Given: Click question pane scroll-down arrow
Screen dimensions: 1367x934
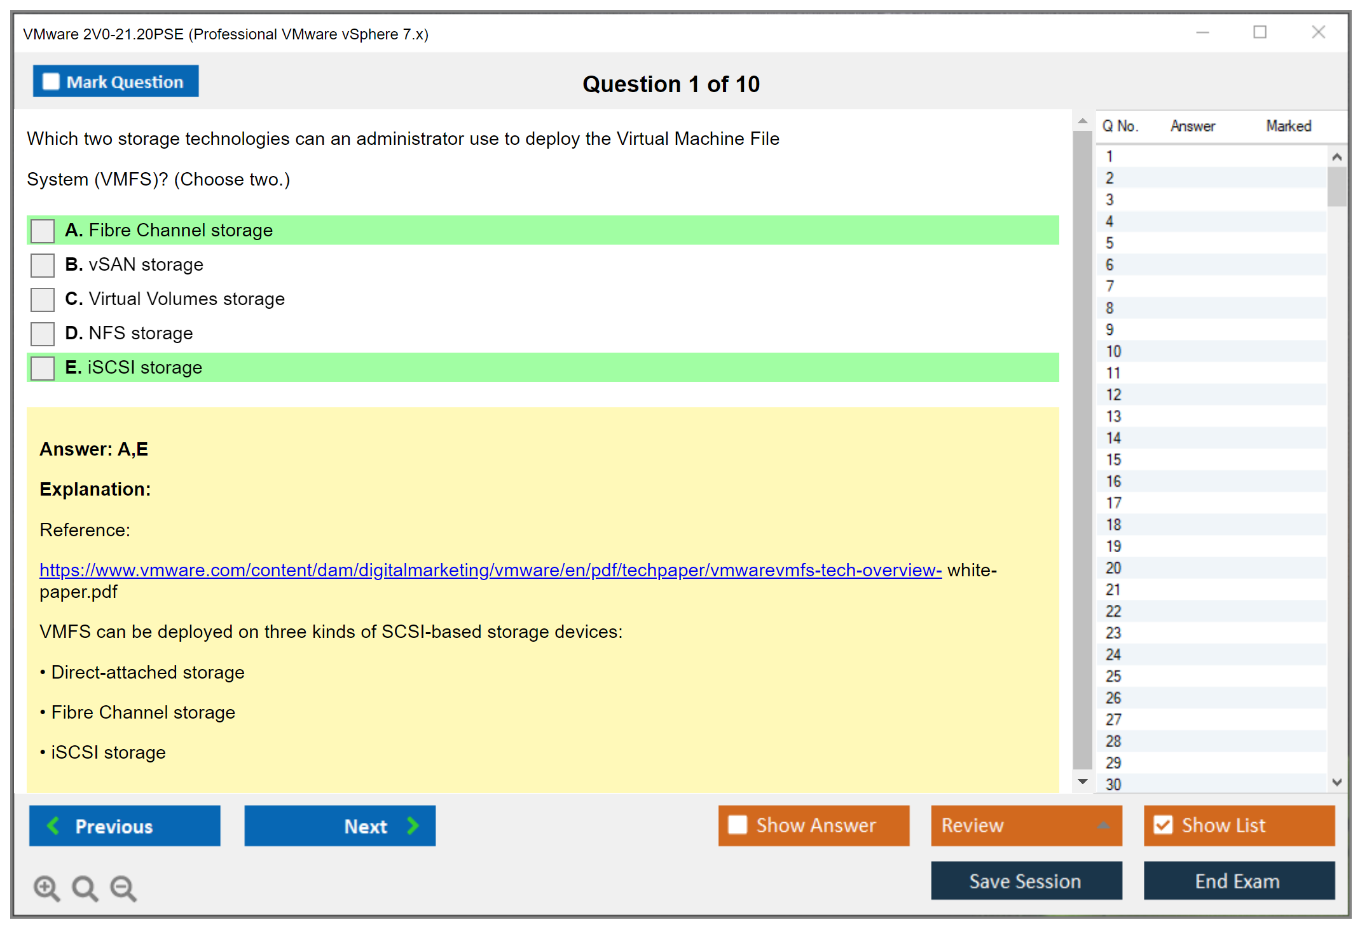Looking at the screenshot, I should point(1082,782).
